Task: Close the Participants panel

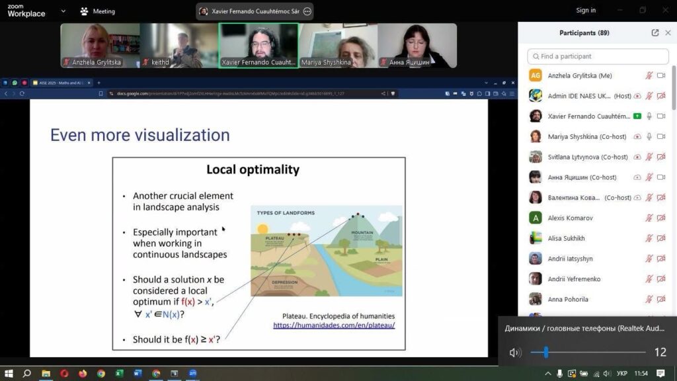Action: (668, 33)
